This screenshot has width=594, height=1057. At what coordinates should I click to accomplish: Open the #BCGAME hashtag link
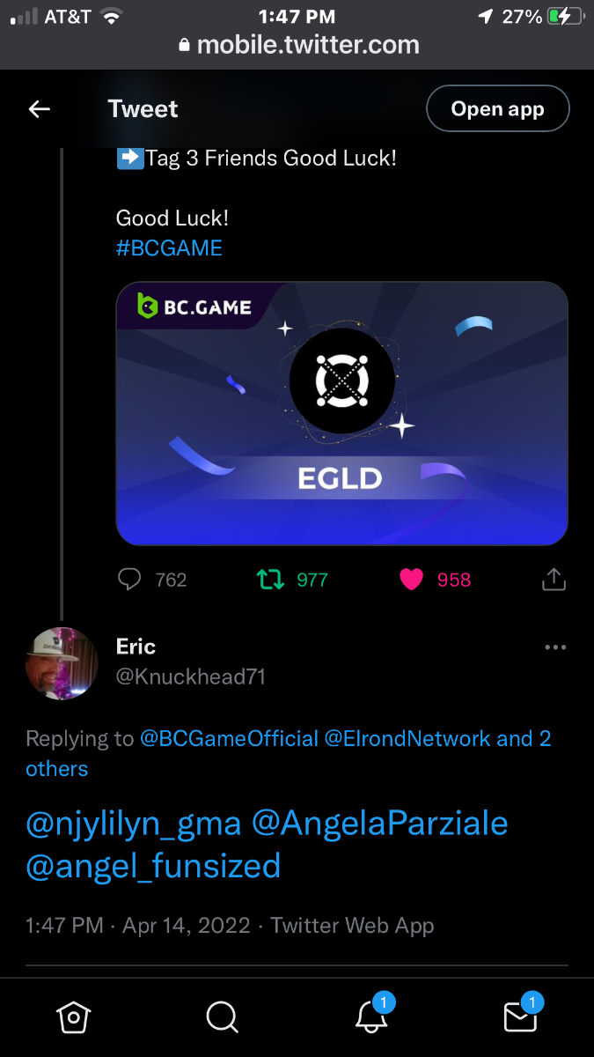[169, 248]
